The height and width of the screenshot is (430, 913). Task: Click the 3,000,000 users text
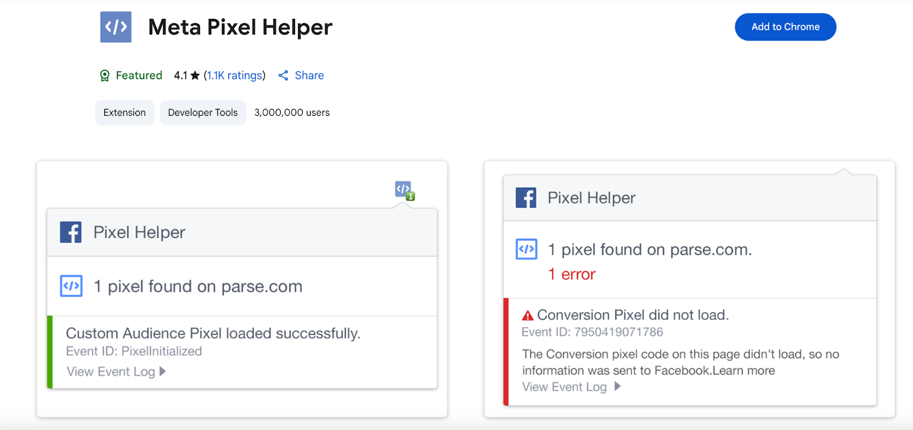click(292, 112)
